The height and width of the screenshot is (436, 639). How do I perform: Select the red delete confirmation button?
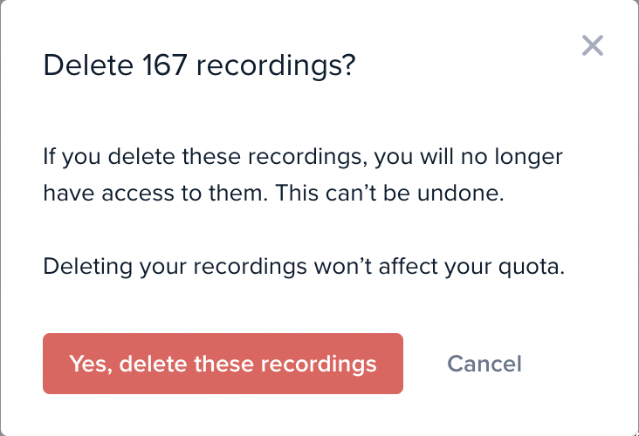(x=223, y=364)
